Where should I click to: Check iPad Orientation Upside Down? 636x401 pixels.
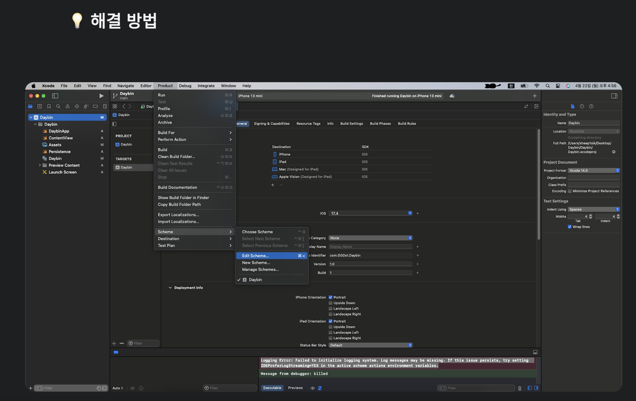(330, 327)
